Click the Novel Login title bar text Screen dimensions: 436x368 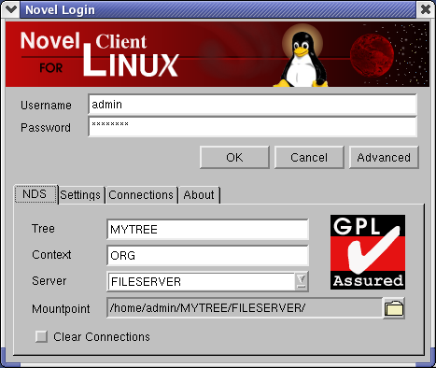60,9
